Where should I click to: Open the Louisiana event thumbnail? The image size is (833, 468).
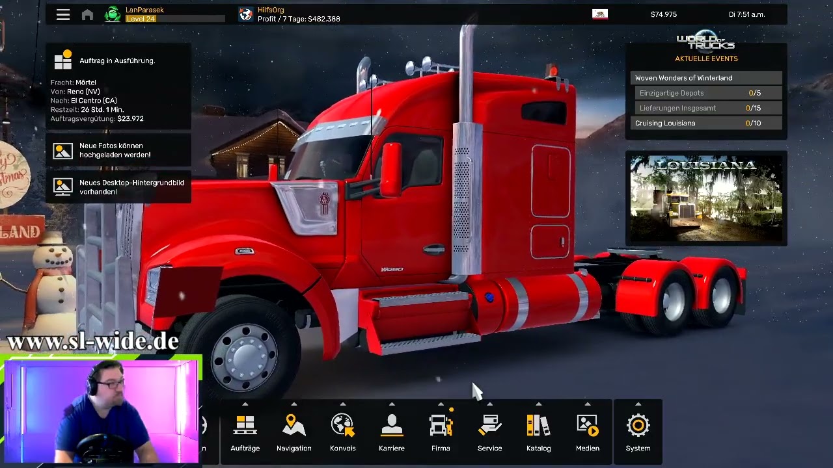click(706, 199)
